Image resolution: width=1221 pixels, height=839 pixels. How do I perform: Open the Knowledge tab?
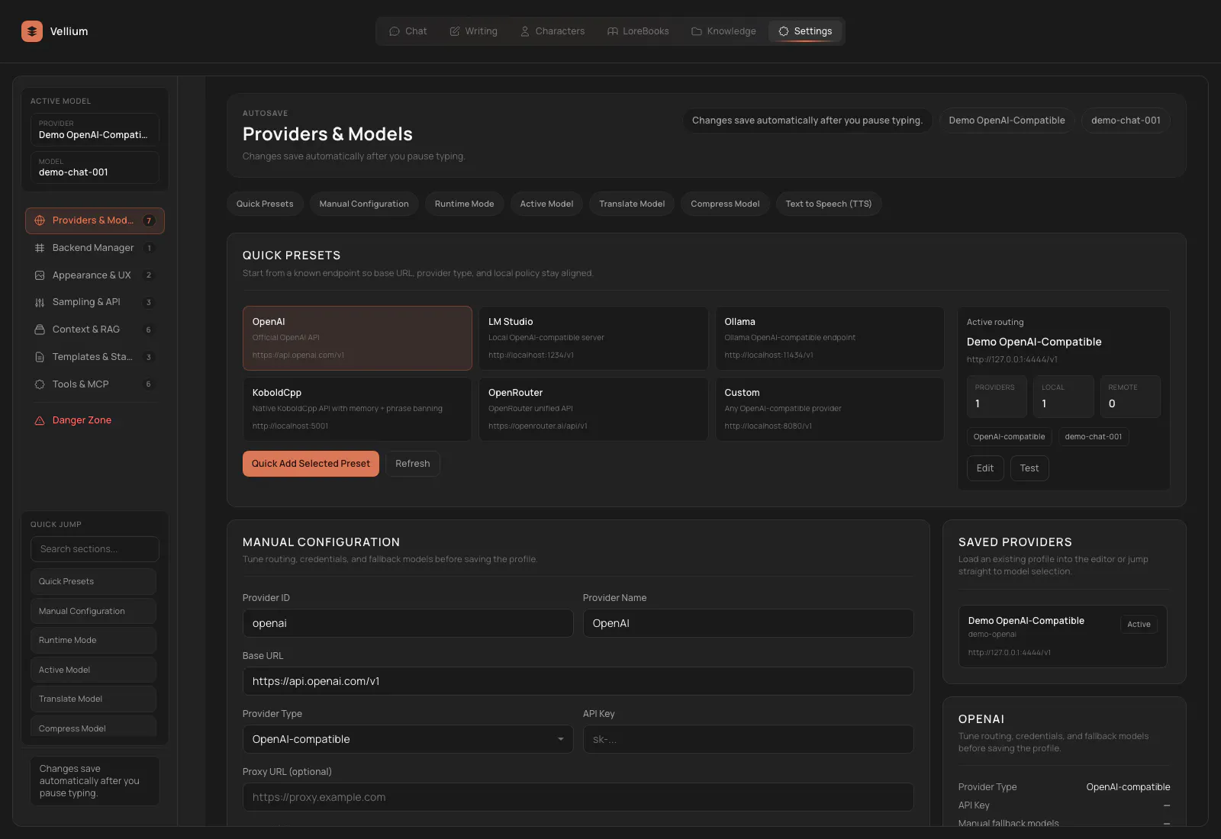pos(723,31)
